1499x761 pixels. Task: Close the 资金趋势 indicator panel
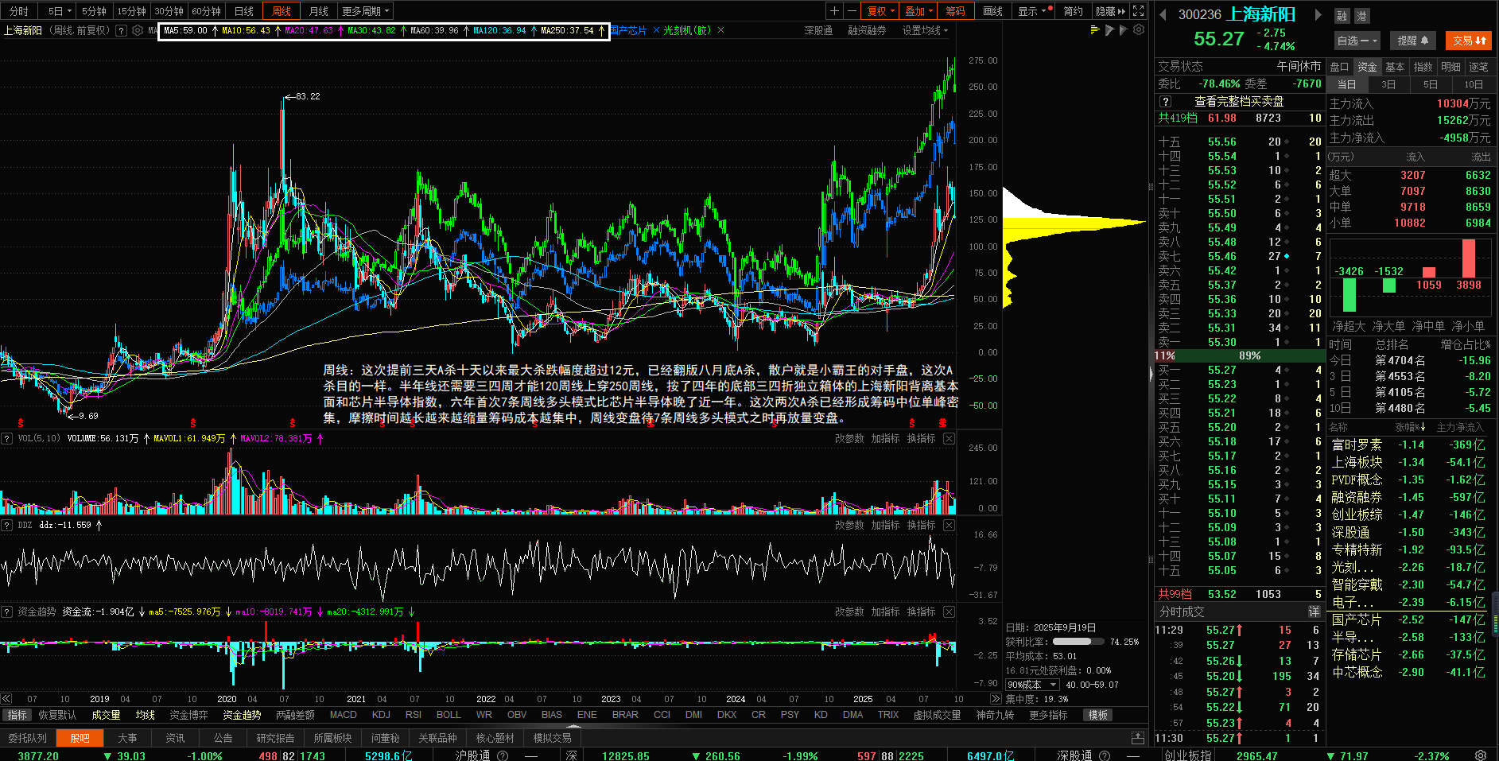pos(949,612)
